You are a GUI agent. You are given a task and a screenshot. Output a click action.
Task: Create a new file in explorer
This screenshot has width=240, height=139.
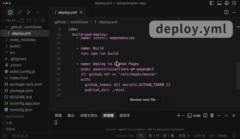coord(22,21)
